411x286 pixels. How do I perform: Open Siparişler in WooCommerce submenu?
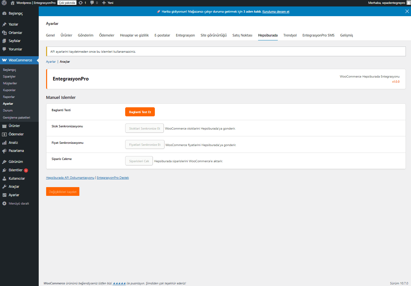pyautogui.click(x=9, y=77)
